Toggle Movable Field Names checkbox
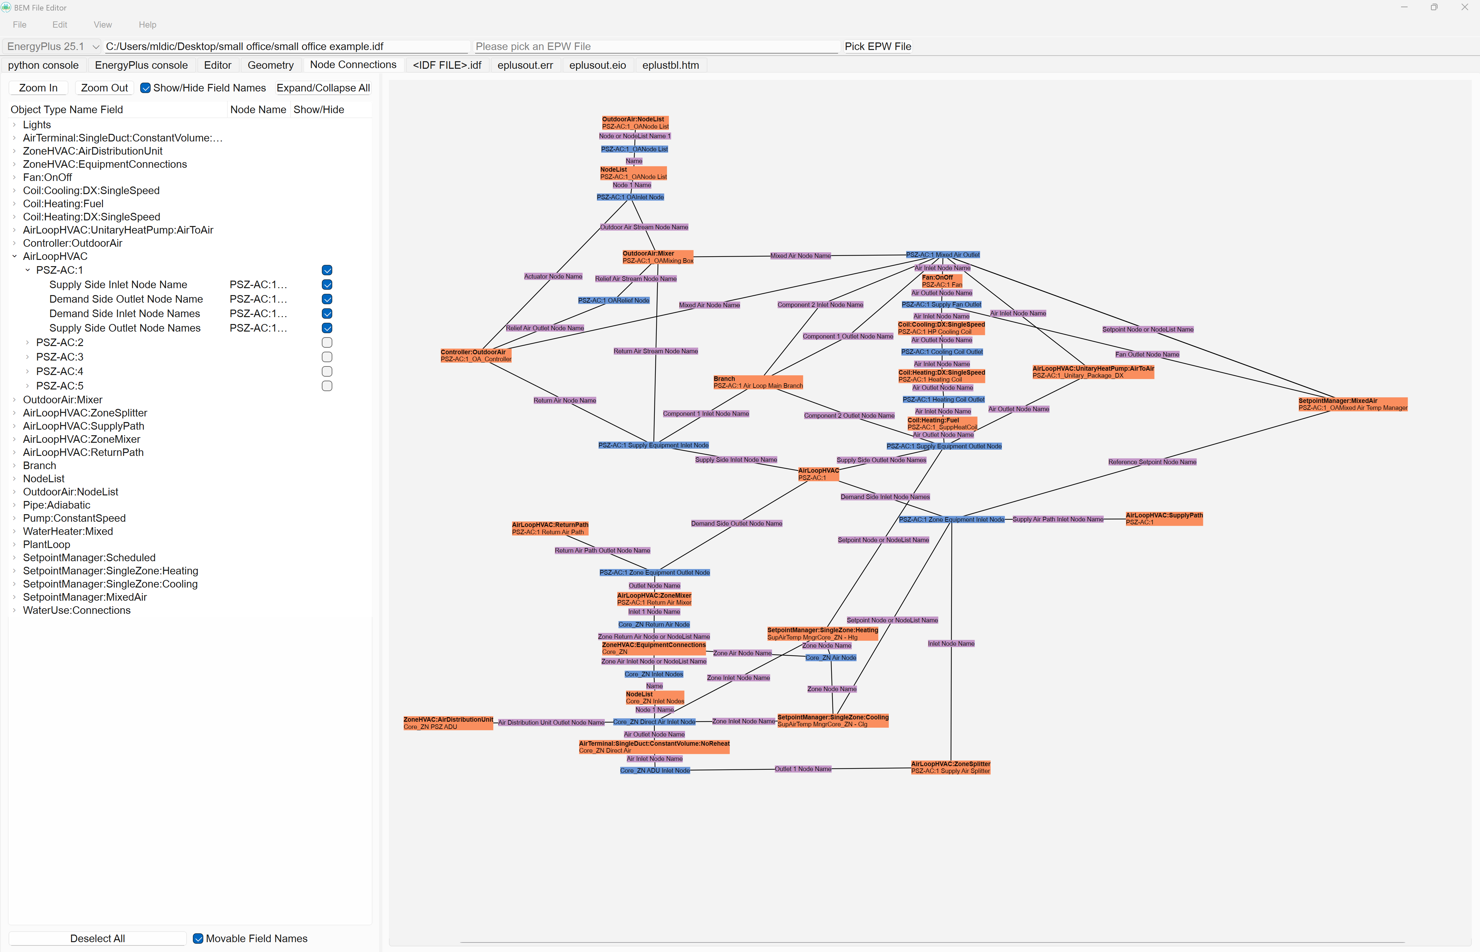Image resolution: width=1480 pixels, height=952 pixels. point(198,939)
